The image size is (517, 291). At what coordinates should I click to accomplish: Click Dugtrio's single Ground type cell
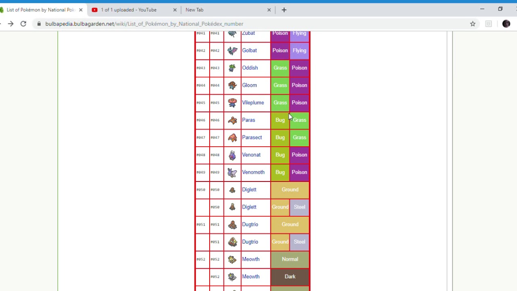point(290,224)
